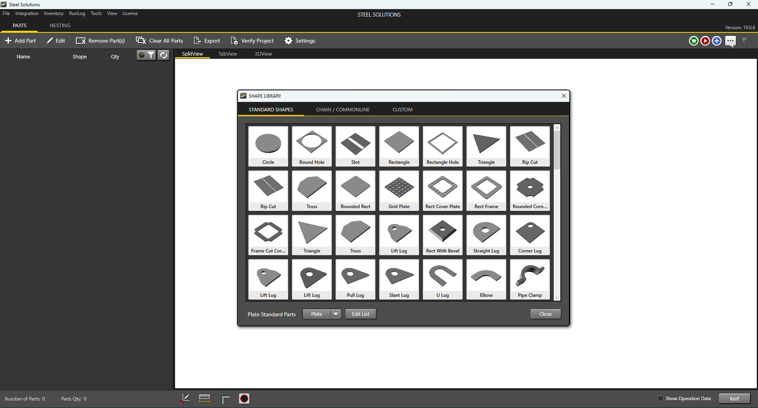The height and width of the screenshot is (408, 758).
Task: Select the Slot shape
Action: pos(355,146)
